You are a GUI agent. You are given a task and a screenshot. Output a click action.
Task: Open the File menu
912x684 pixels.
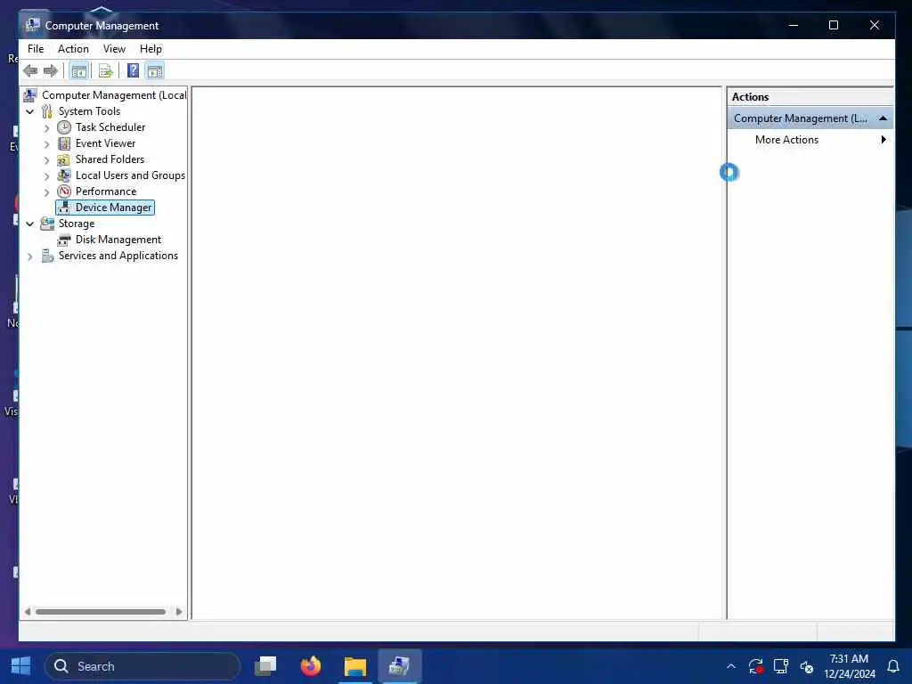coord(36,49)
